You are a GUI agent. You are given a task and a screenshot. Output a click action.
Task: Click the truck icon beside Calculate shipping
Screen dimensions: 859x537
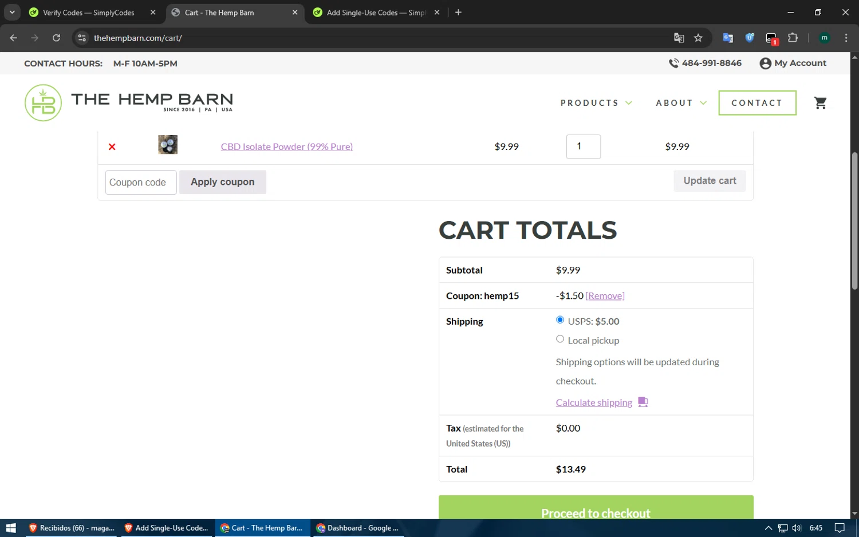click(643, 402)
